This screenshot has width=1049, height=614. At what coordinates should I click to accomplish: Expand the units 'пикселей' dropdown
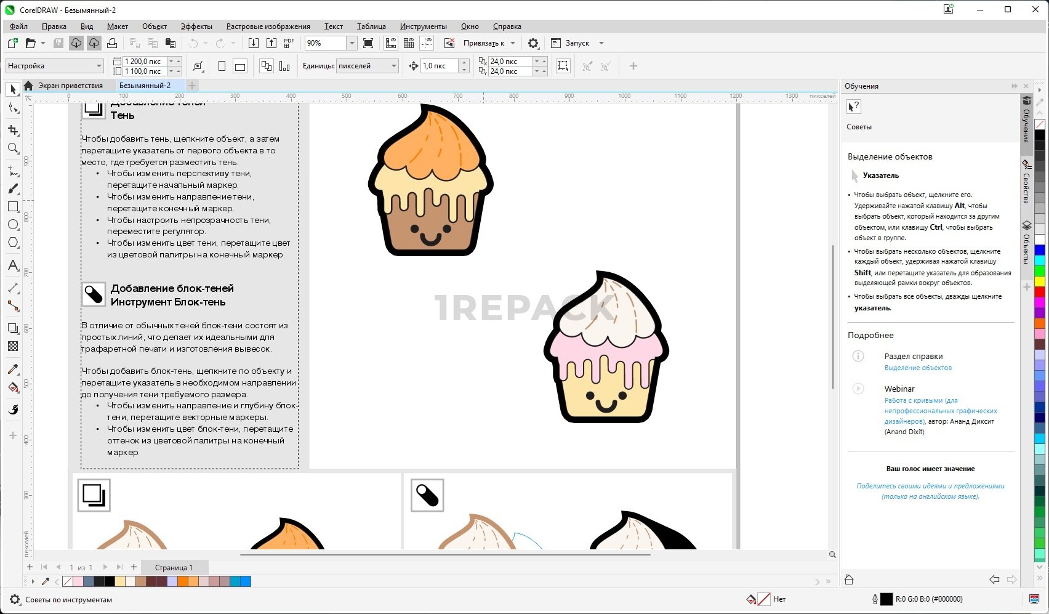394,66
